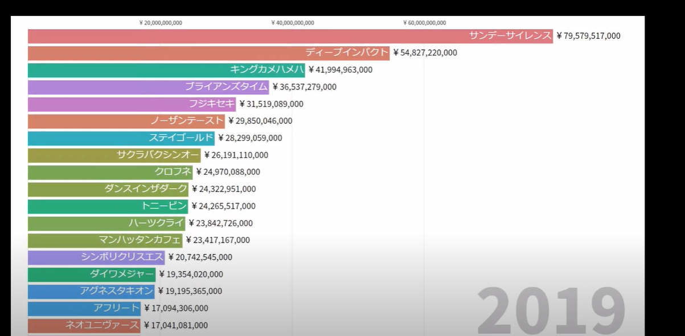Click the フジキセキ bar label
This screenshot has width=685, height=336.
tap(212, 104)
